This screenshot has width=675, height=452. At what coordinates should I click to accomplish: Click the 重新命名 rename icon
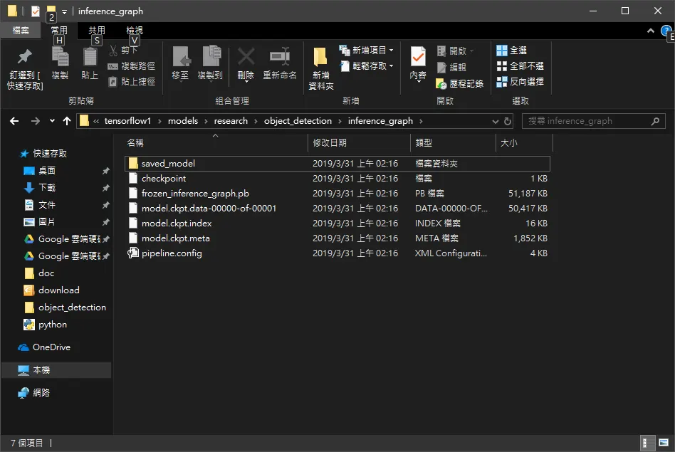coord(279,56)
